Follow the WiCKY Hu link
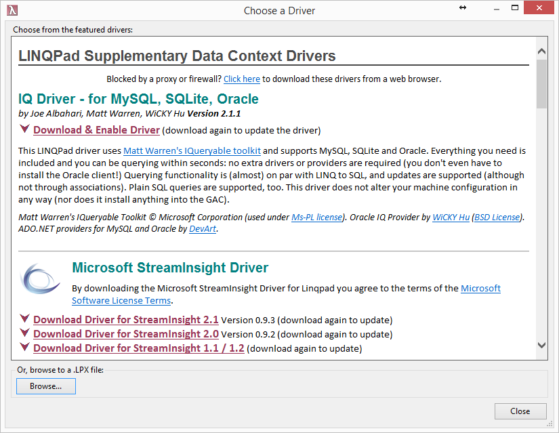Image resolution: width=559 pixels, height=433 pixels. [451, 218]
